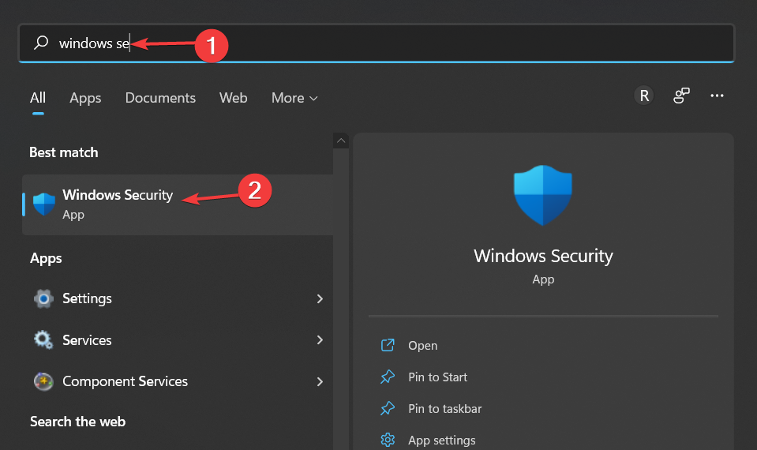Click the feedback chat icon
The width and height of the screenshot is (757, 450).
[x=681, y=96]
